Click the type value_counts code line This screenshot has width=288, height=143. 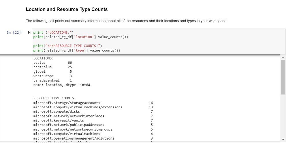(77, 50)
